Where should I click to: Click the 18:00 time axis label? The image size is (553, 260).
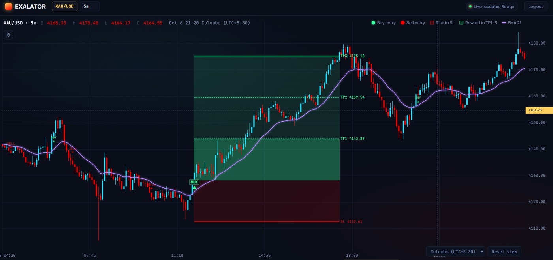352,256
